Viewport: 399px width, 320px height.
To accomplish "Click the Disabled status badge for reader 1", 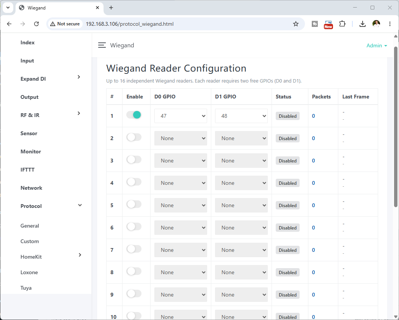I will 287,116.
